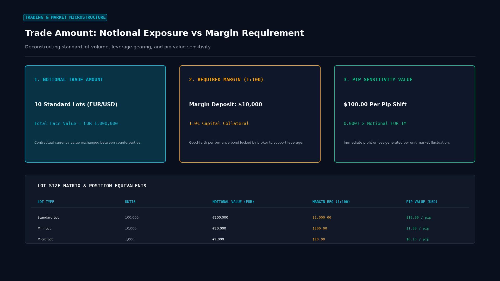The width and height of the screenshot is (500, 281).
Task: Click 'Contractual currency value exchanged between counterparties.'
Action: click(x=88, y=143)
